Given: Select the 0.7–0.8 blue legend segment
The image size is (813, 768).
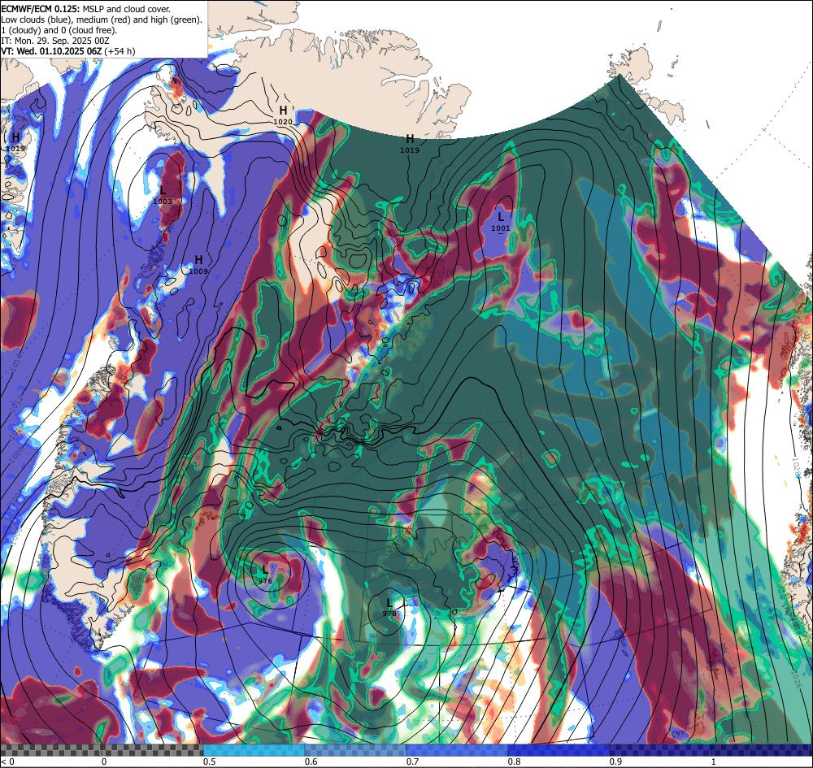Looking at the screenshot, I should (457, 750).
